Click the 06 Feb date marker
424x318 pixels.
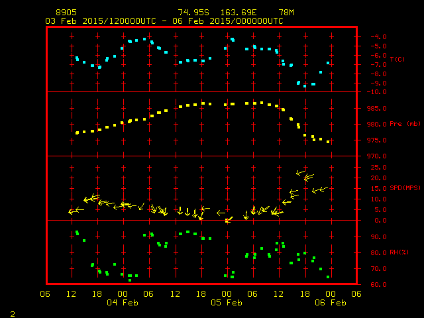[329, 303]
